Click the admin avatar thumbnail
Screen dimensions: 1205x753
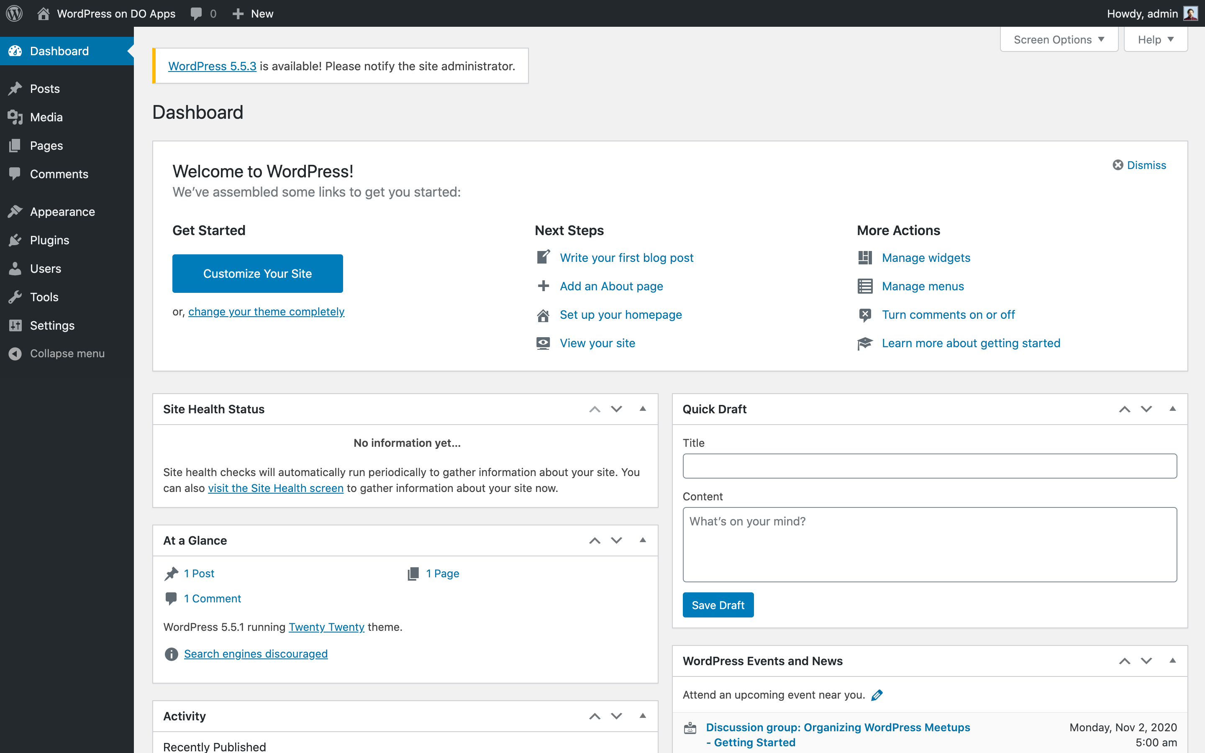[x=1190, y=13]
